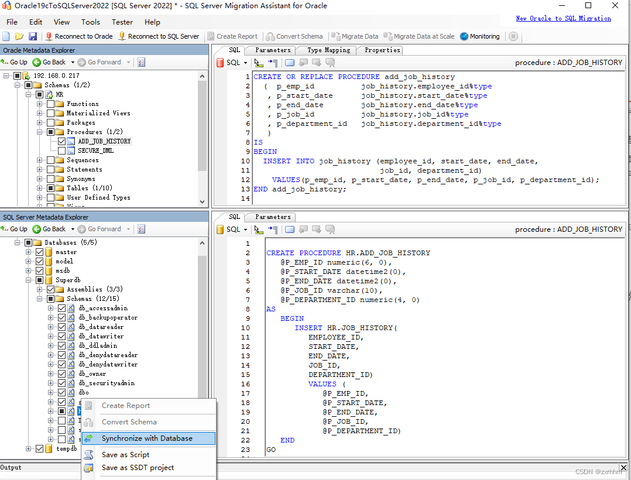Image resolution: width=631 pixels, height=480 pixels.
Task: Click the filter icon in SQL Server Metadata Explorer toolbar
Action: [x=141, y=229]
